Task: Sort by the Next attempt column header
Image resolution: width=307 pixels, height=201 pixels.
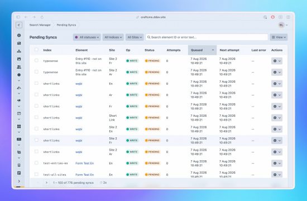Action: click(x=229, y=50)
